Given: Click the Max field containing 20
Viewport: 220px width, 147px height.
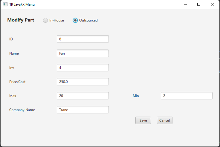Looking at the screenshot, I should (x=83, y=96).
